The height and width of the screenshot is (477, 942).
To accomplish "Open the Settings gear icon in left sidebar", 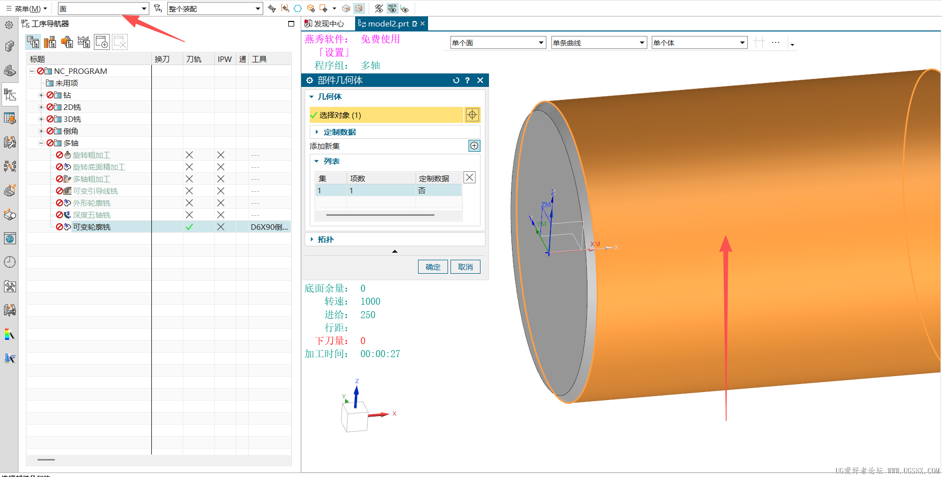I will 9,24.
